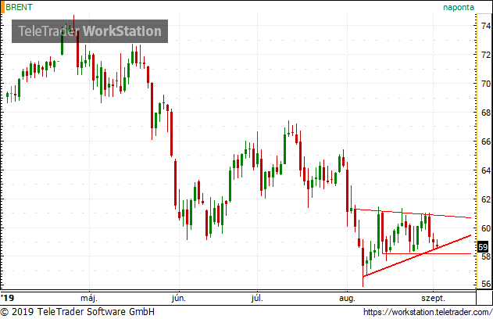Open the workstation.teletrader.com URL
This screenshot has width=493, height=319.
tap(427, 312)
